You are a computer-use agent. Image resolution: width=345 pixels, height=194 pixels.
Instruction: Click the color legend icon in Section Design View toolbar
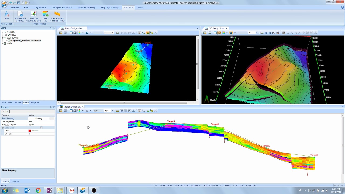(79, 111)
